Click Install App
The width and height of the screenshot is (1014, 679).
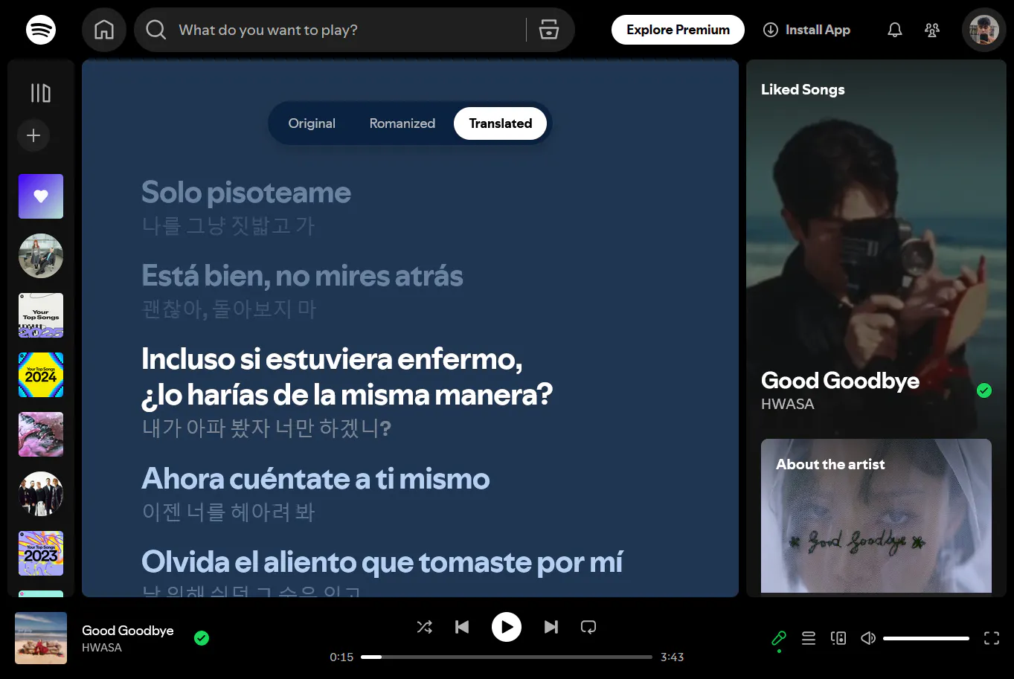pos(806,30)
